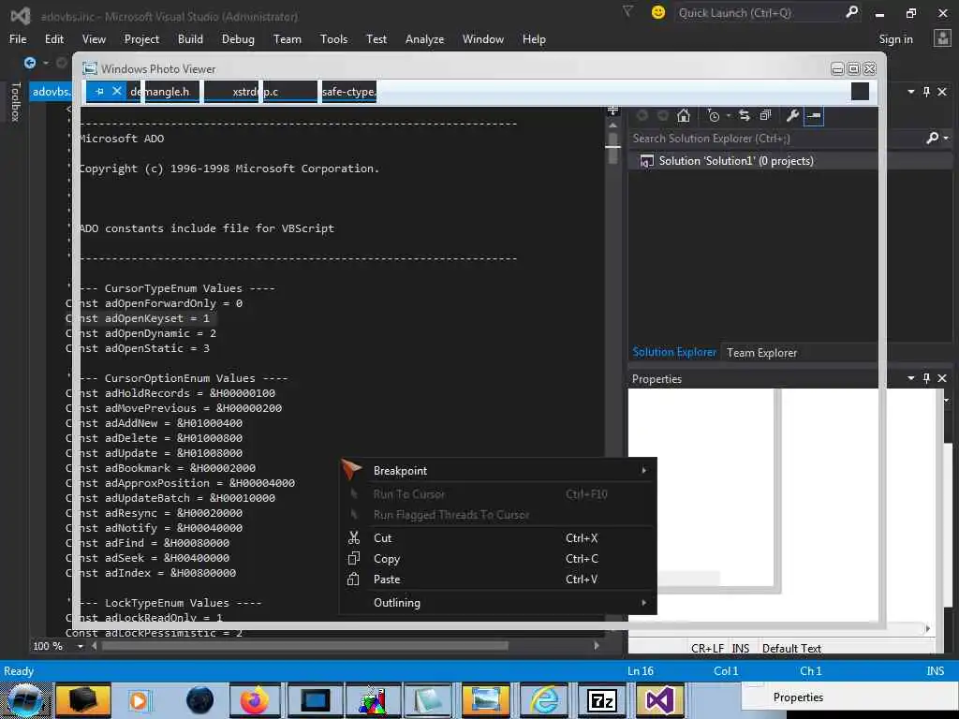Close the adovbs tab with the X
The height and width of the screenshot is (719, 959).
pos(117,91)
